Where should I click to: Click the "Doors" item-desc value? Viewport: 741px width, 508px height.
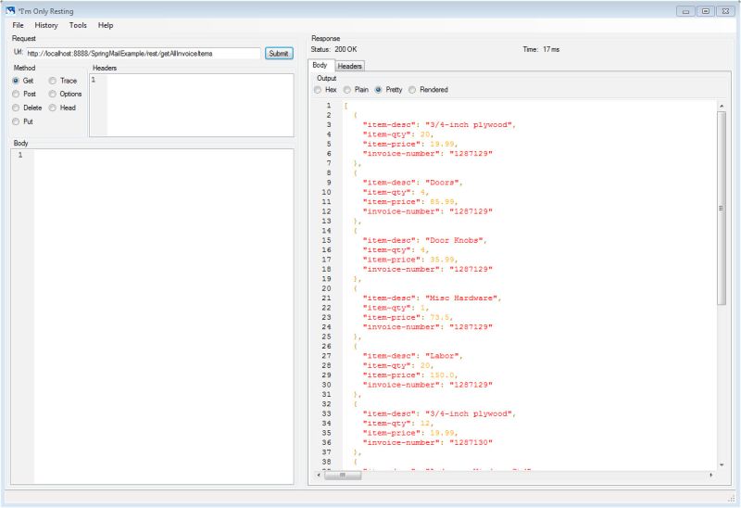pos(442,183)
